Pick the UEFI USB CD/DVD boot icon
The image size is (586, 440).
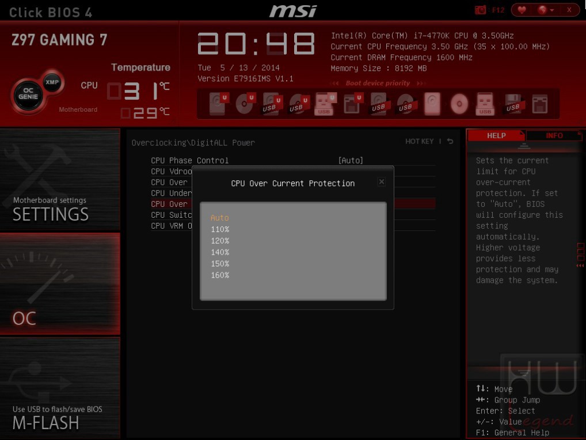tap(299, 104)
